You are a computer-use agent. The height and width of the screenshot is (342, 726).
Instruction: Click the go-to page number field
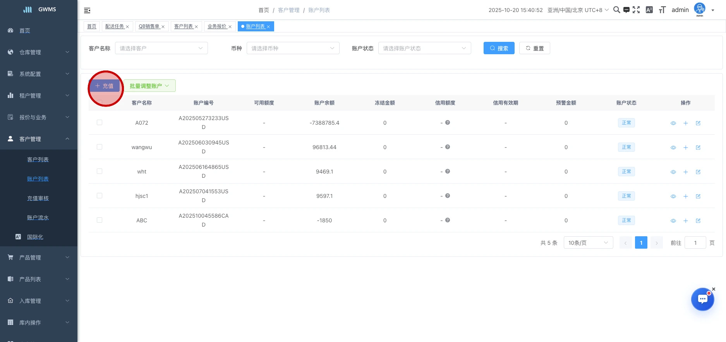695,243
